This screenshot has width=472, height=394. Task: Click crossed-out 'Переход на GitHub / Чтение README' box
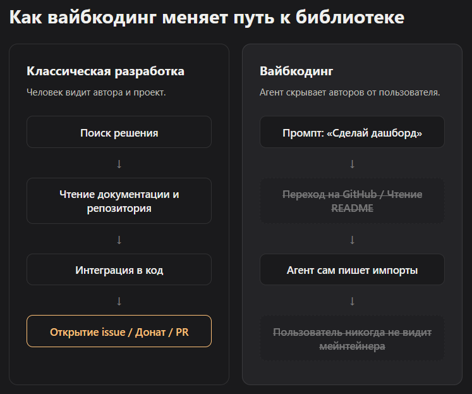click(x=352, y=201)
